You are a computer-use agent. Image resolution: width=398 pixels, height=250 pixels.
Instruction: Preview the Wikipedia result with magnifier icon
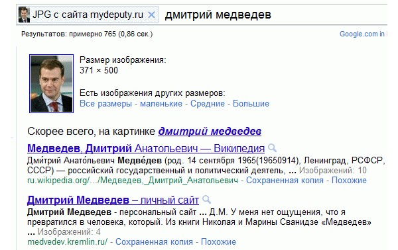click(x=272, y=147)
